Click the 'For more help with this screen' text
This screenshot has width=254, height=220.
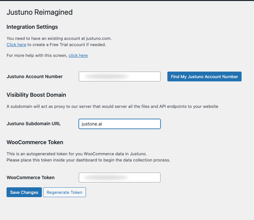pos(37,55)
